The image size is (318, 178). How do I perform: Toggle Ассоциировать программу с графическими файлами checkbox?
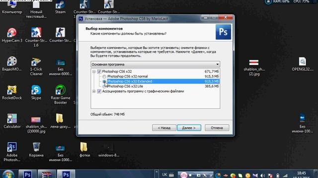click(x=99, y=91)
